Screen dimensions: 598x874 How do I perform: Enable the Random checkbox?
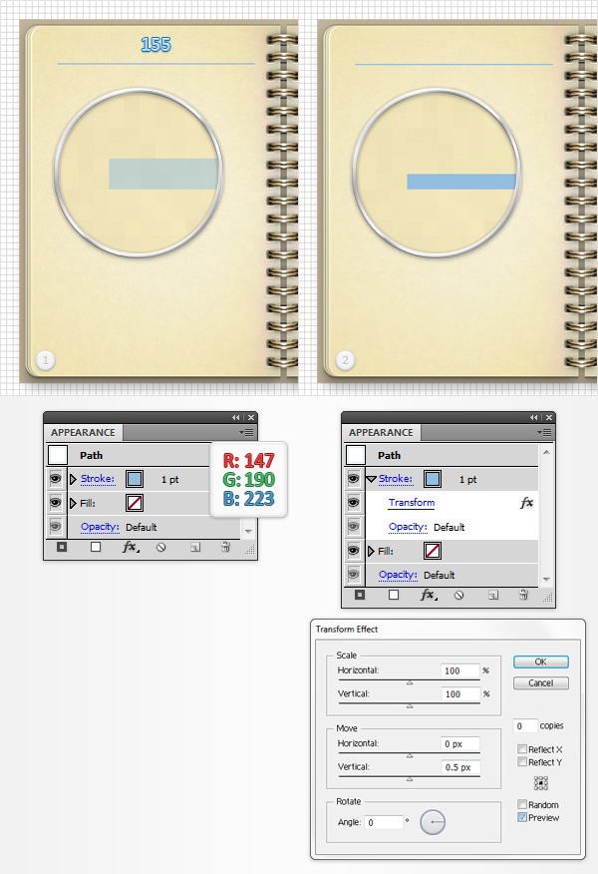tap(523, 805)
